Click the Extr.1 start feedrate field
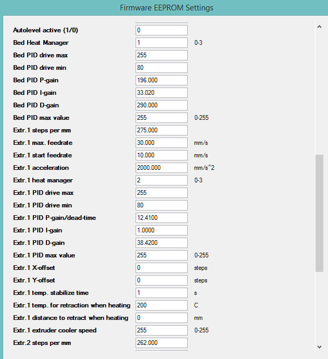Viewport: 328px width, 359px height. [x=161, y=155]
